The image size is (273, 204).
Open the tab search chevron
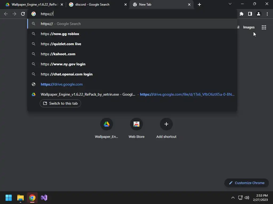click(230, 4)
